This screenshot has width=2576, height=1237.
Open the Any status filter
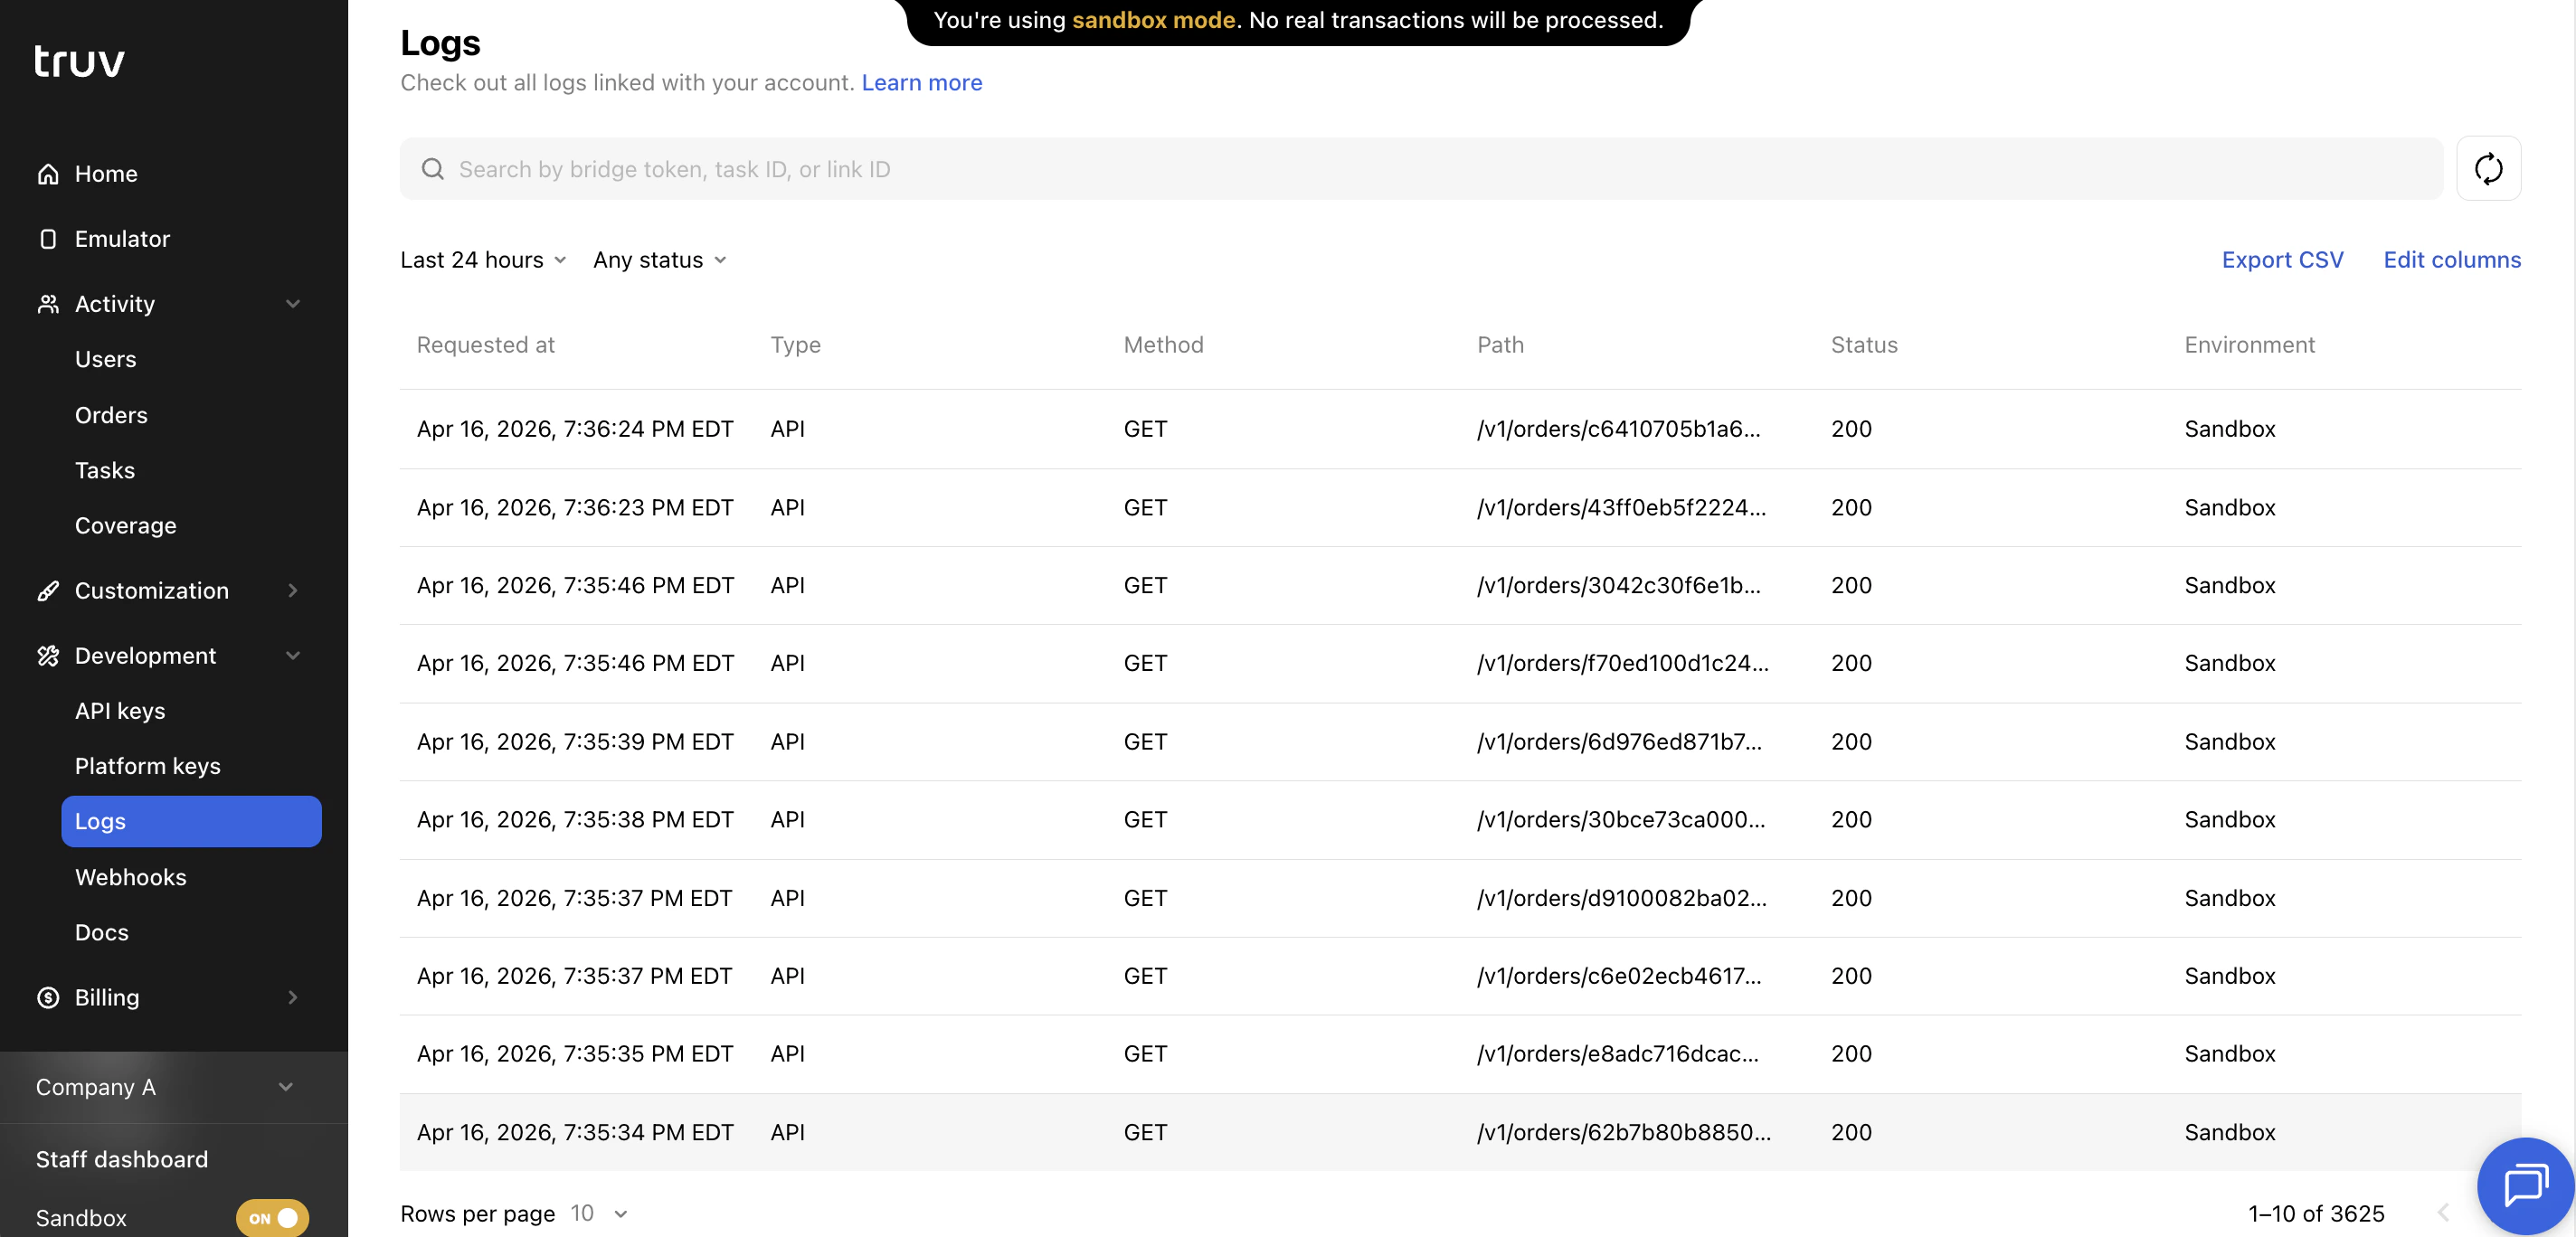658,259
